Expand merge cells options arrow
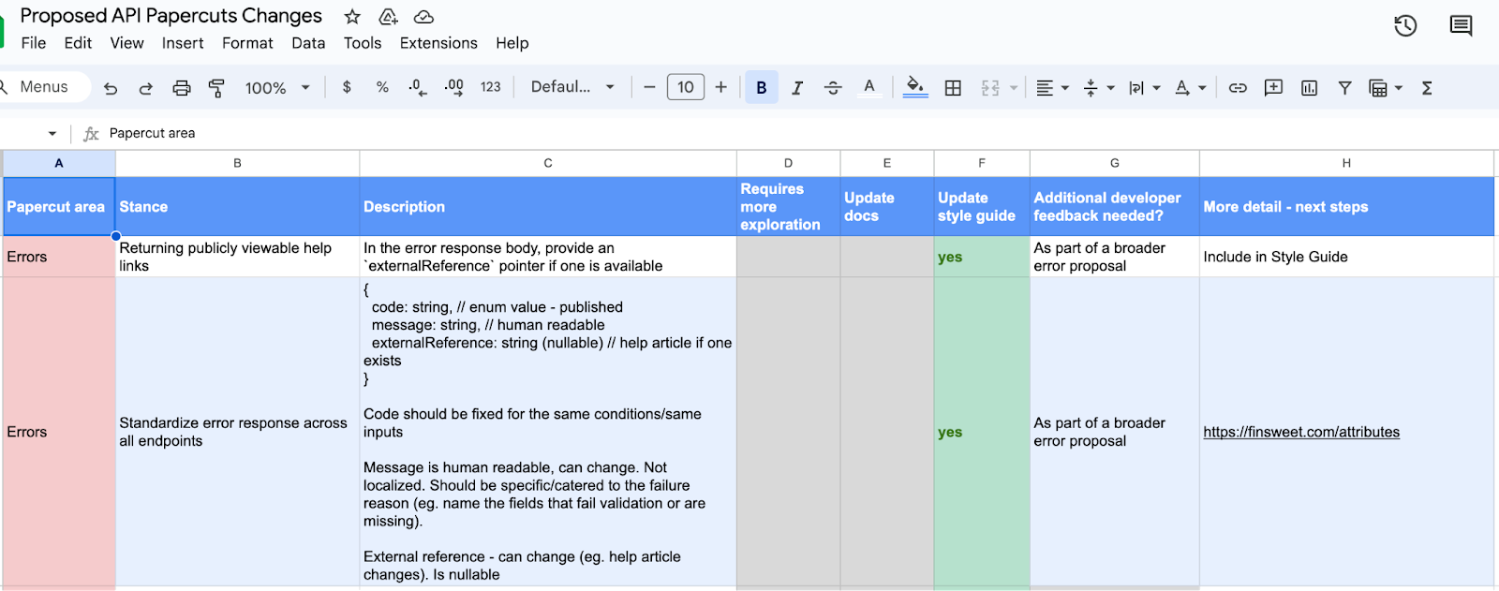Screen dimensions: 1499x591 [1014, 88]
